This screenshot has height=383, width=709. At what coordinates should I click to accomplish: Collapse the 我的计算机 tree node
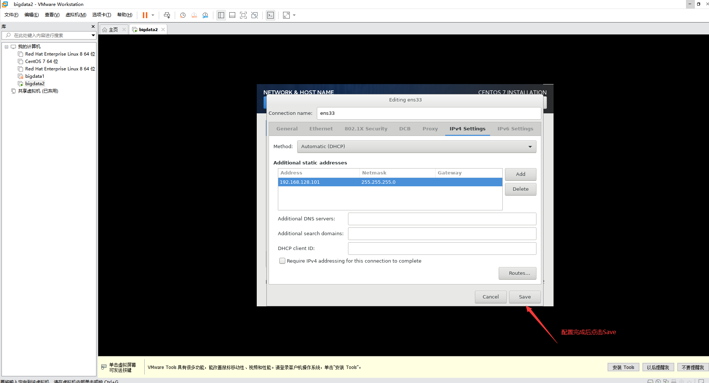tap(6, 46)
